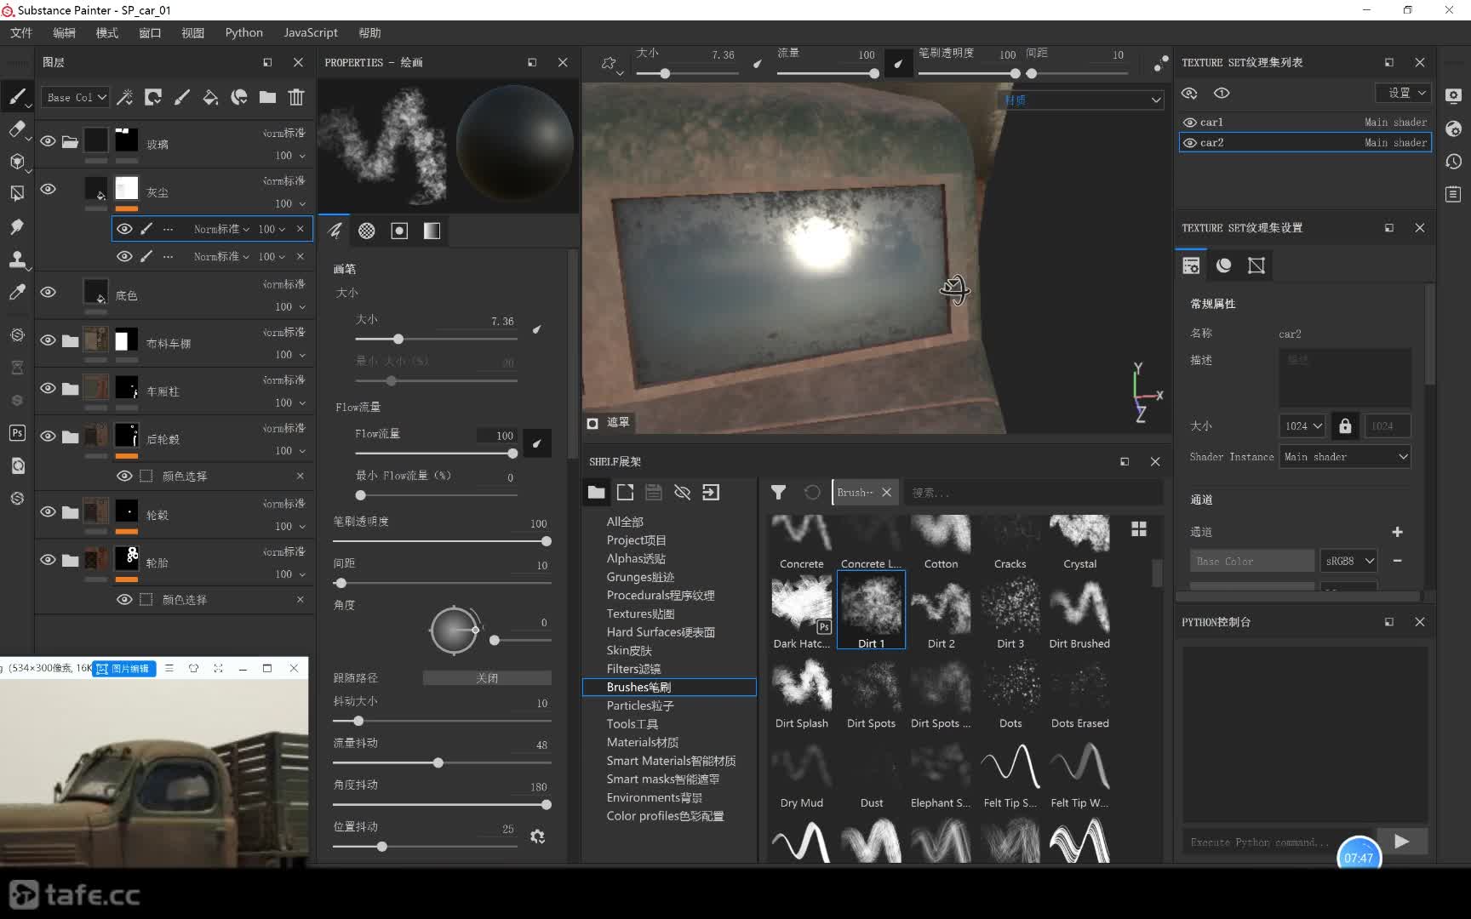Open the 窗口 menu
Screen dimensions: 1471x919
pyautogui.click(x=150, y=32)
